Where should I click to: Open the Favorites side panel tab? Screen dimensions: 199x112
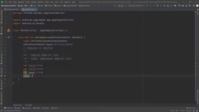(x=1, y=72)
